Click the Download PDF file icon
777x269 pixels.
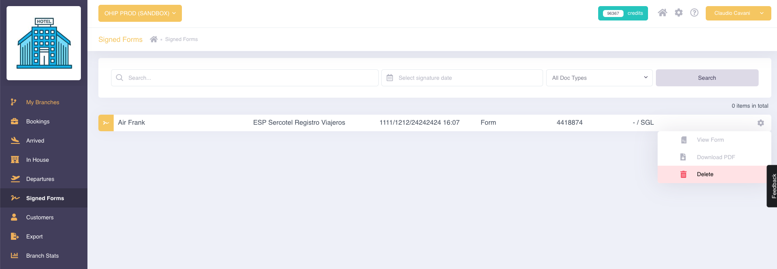[683, 157]
